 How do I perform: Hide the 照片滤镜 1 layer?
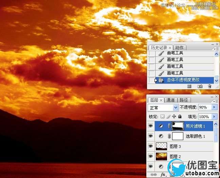[x=150, y=126]
